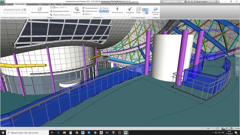Image resolution: width=240 pixels, height=135 pixels.
Task: Click the save viewpoint icon beside the viewpoints list
Action: coord(25,9)
